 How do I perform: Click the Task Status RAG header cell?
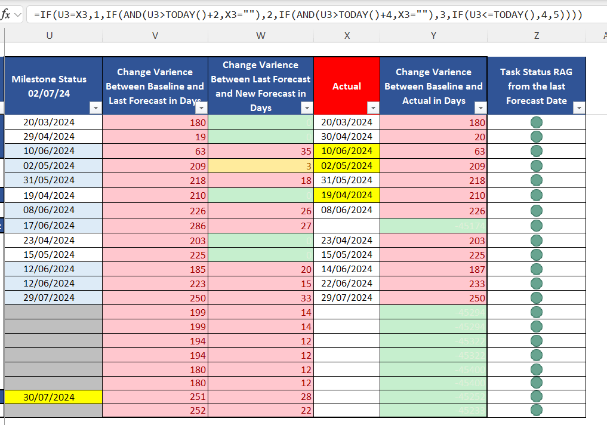537,86
